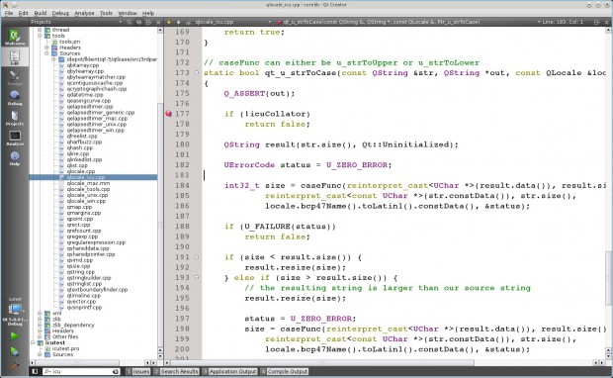Click the filter tree icon in Projects header

click(130, 23)
